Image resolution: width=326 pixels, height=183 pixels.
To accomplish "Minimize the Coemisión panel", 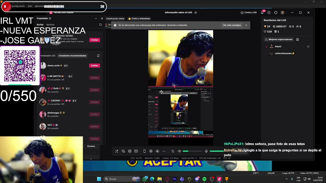I will tap(96, 19).
